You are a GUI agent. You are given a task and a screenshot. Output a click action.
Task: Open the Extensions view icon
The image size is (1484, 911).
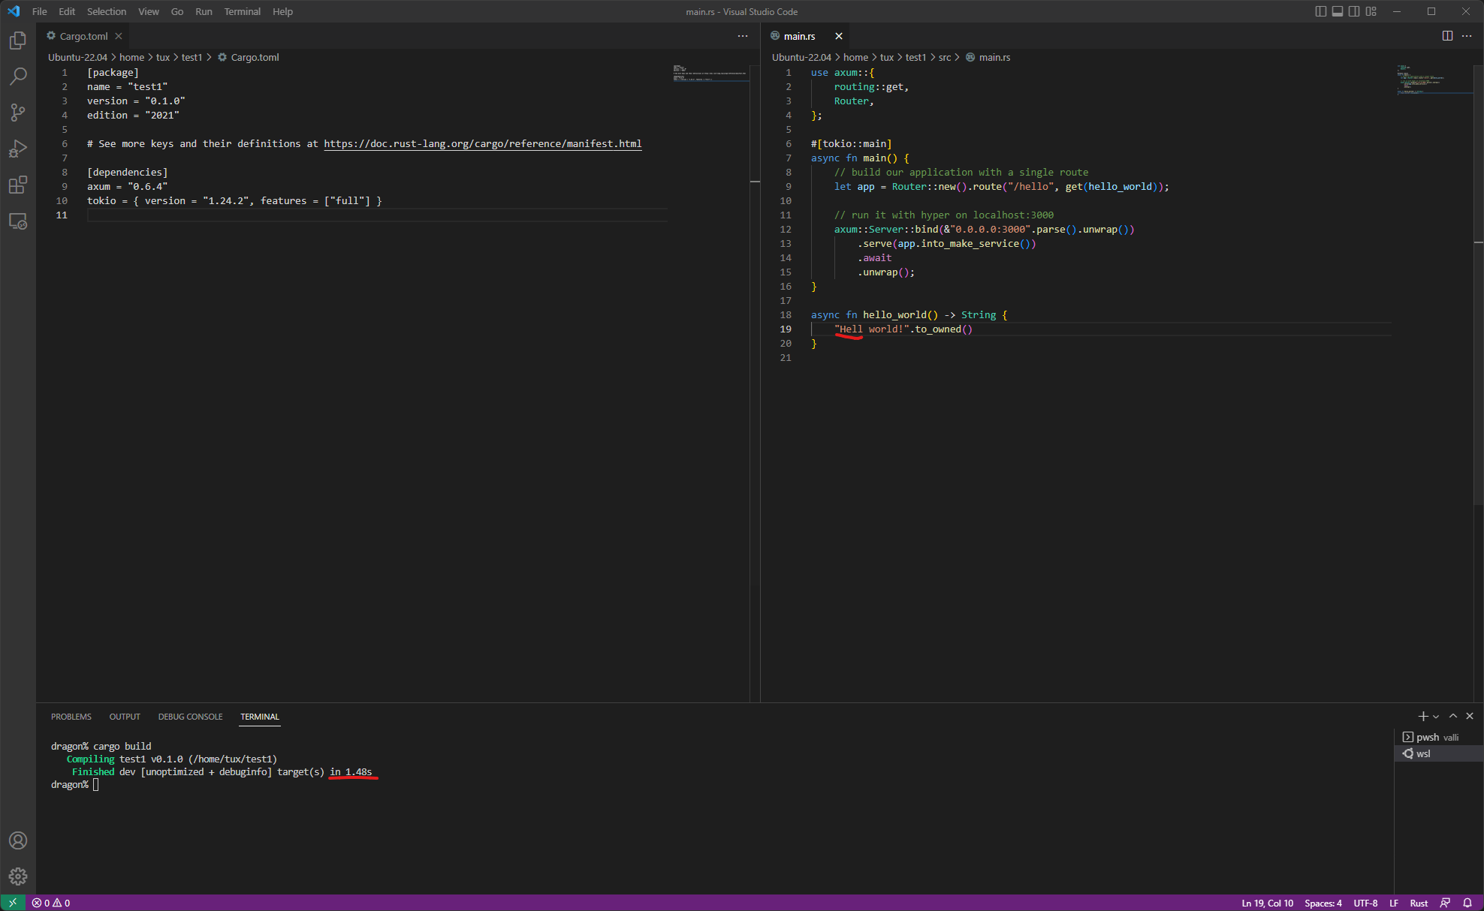point(18,185)
